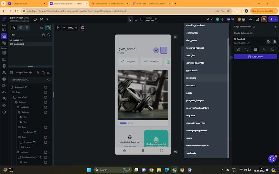
Task: Click New Chrome available button
Action: tap(264, 11)
